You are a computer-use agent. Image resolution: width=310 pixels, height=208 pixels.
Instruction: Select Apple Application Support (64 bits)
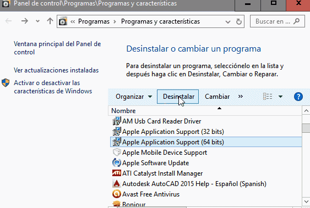[206, 142]
